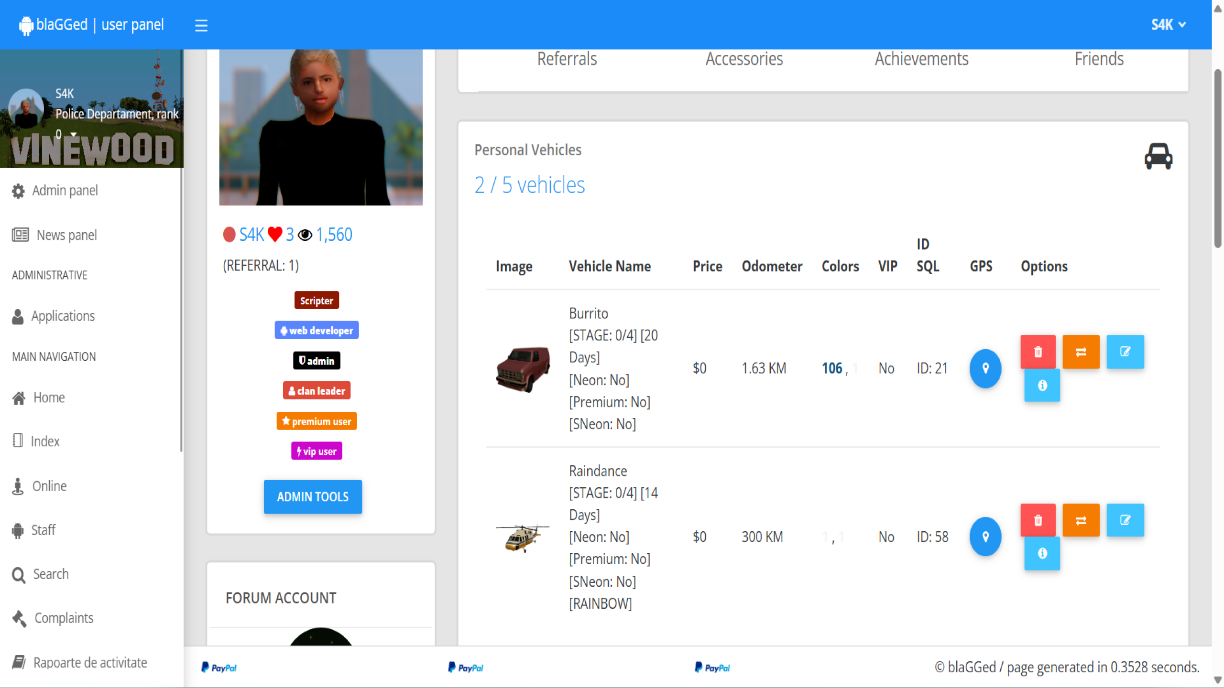Screen dimensions: 1224x688
Task: Click the Raindance info icon
Action: [1042, 553]
